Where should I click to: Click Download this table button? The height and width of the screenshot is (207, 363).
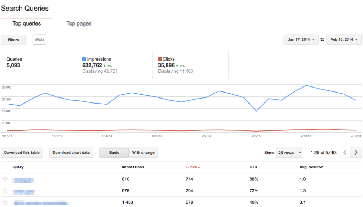(22, 152)
